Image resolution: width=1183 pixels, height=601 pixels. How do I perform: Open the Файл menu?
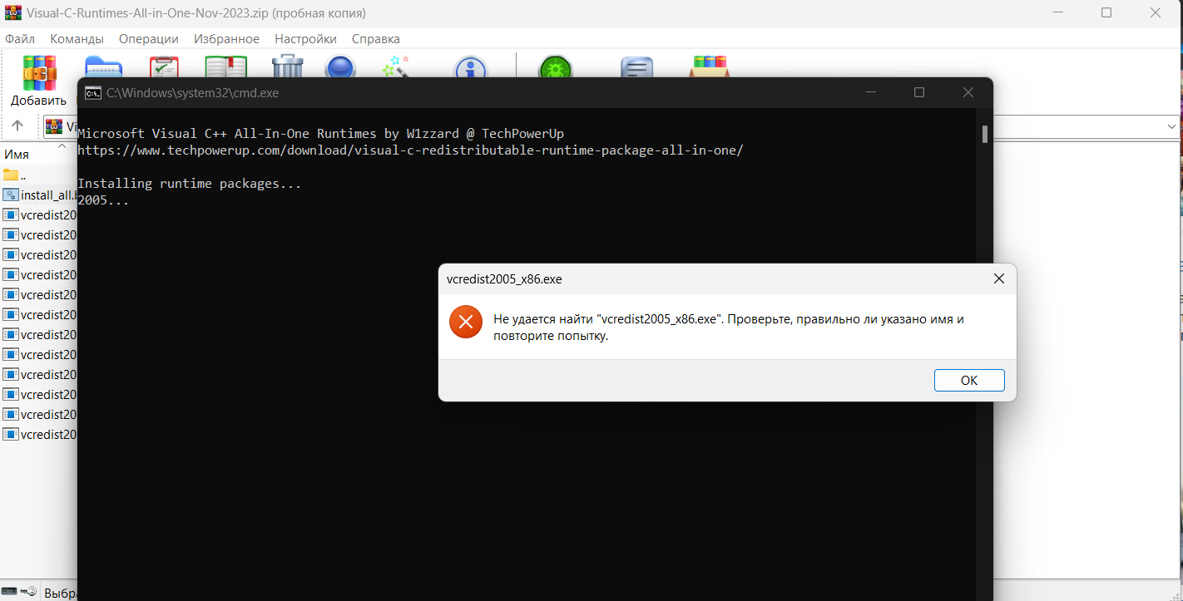pyautogui.click(x=20, y=39)
